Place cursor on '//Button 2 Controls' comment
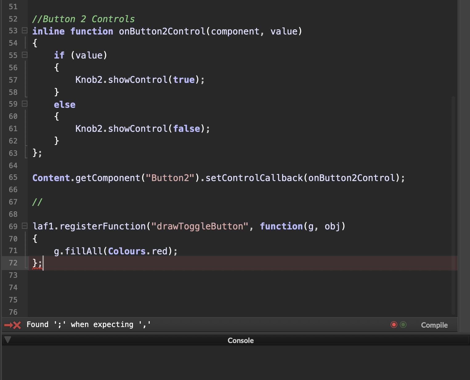Screen dimensions: 470x380 [x=83, y=19]
